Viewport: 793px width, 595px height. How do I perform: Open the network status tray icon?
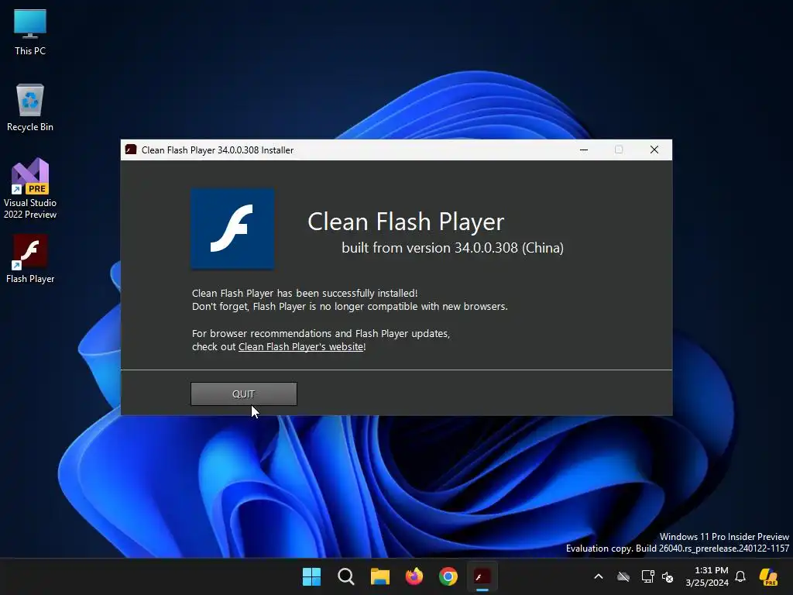tap(647, 576)
